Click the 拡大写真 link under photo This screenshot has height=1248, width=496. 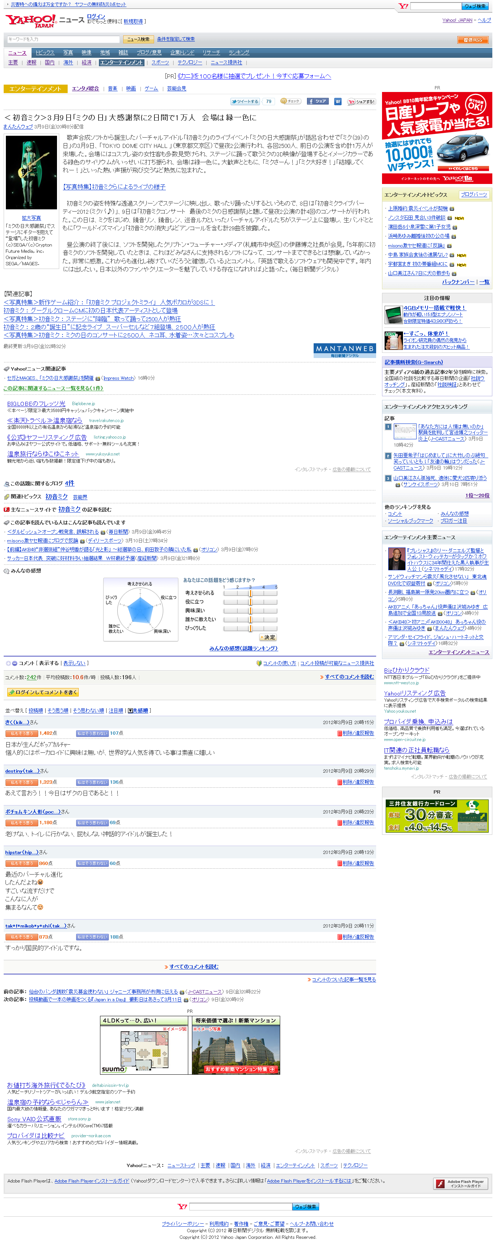point(32,218)
